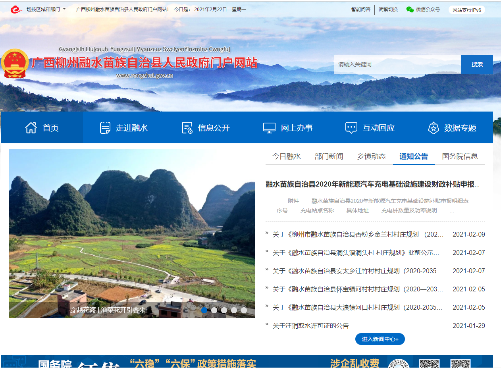Click the WeChat 微信公众号 icon
Screen dimensions: 501x368
[x=410, y=10]
